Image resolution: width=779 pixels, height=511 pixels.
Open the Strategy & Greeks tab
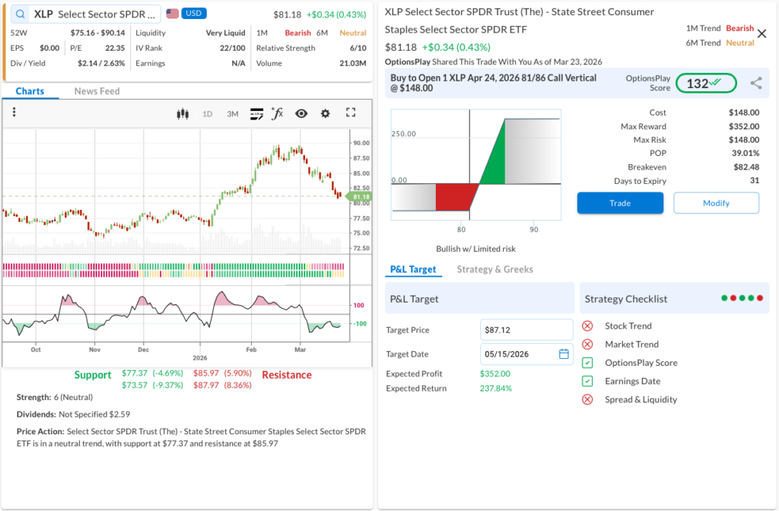click(494, 269)
